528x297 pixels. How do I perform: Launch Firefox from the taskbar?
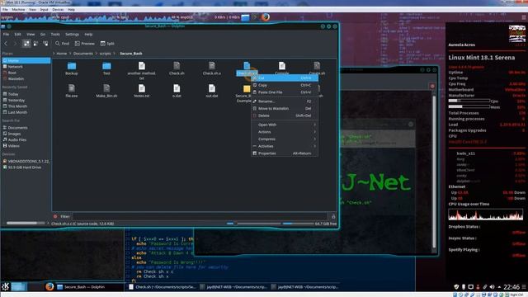point(49,286)
